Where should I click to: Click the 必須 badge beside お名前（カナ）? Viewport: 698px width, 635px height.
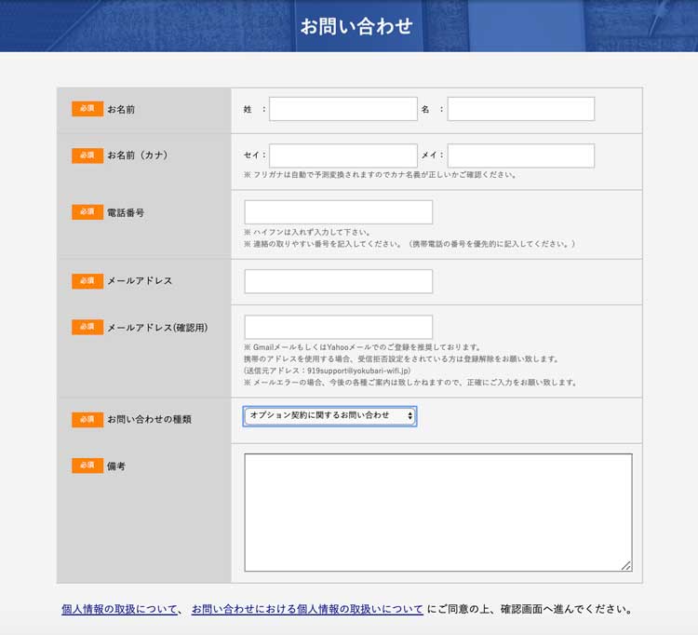[x=87, y=155]
